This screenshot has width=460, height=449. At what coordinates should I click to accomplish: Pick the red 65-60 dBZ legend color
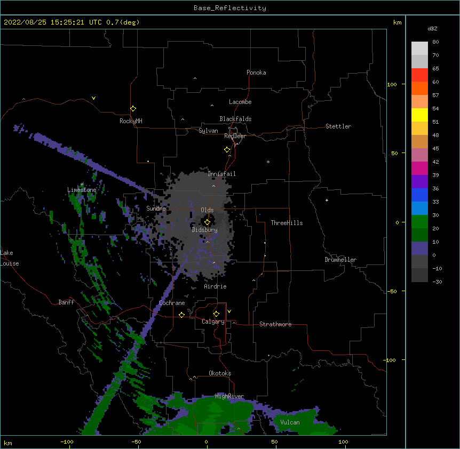(419, 75)
